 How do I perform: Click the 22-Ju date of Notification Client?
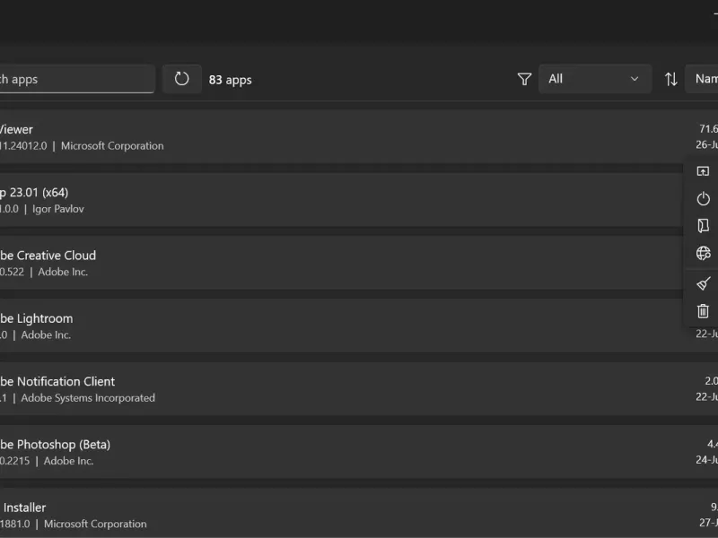coord(706,397)
